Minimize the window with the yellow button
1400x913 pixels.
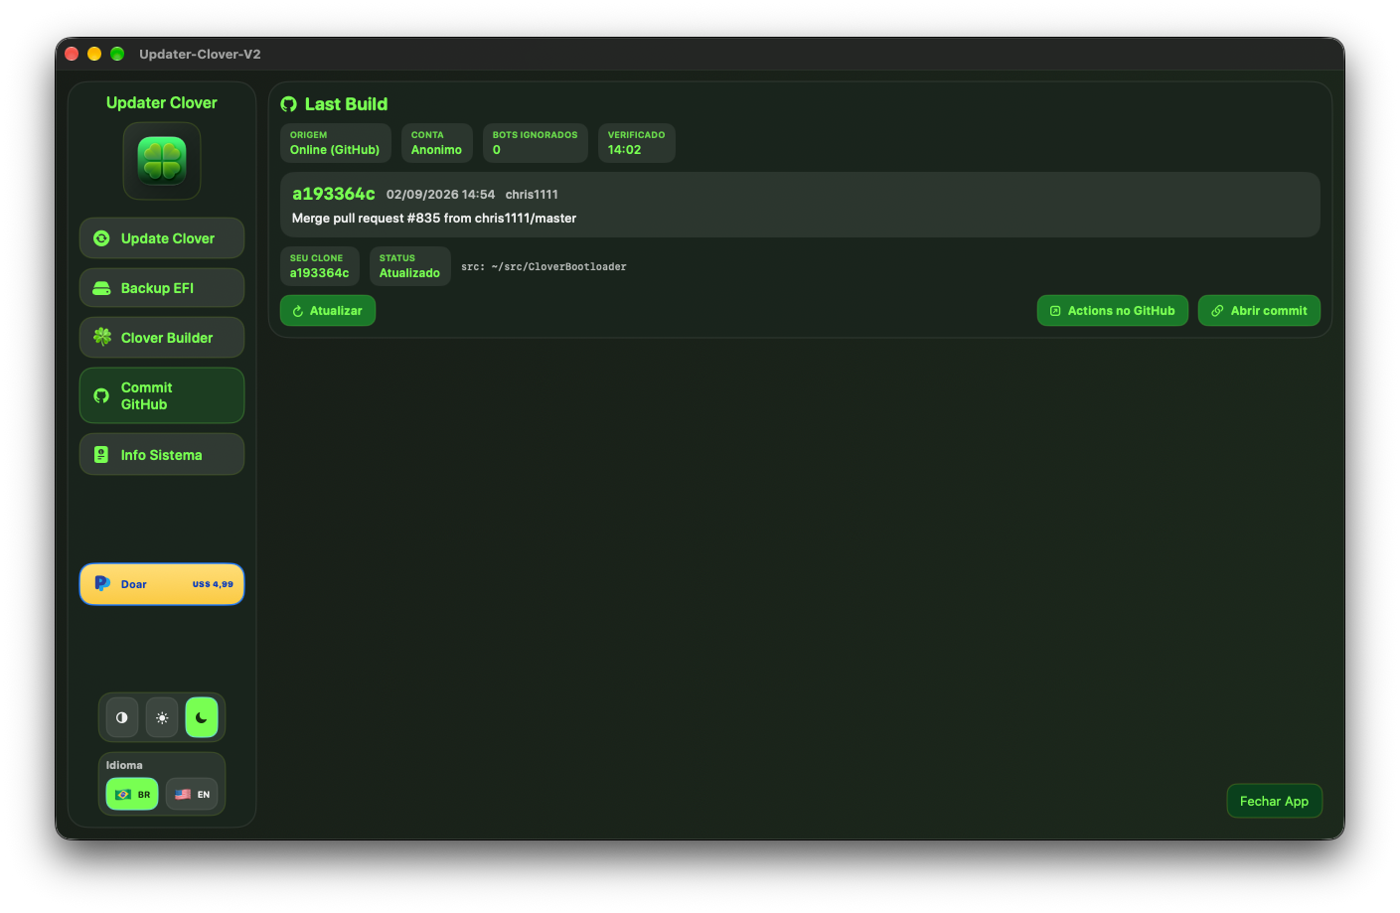[x=94, y=54]
